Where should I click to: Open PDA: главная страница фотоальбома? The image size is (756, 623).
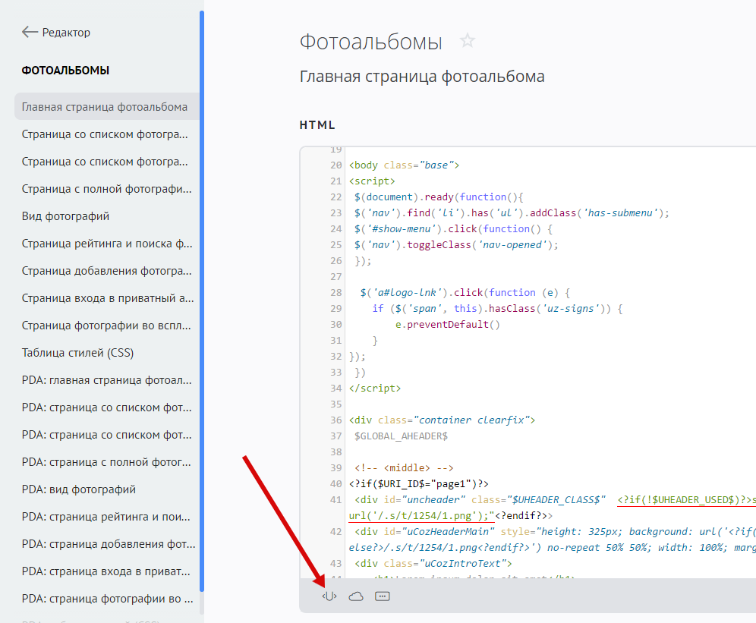pyautogui.click(x=106, y=380)
